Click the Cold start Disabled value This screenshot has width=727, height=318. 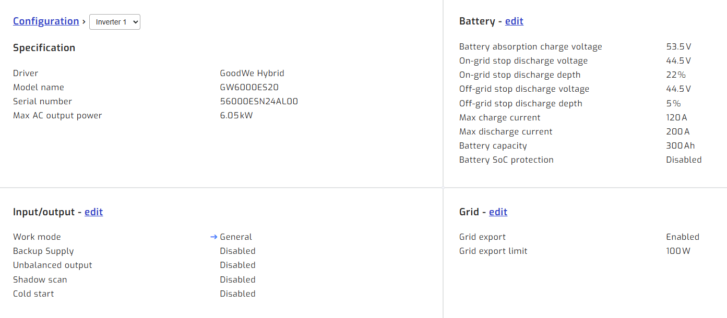tap(237, 294)
